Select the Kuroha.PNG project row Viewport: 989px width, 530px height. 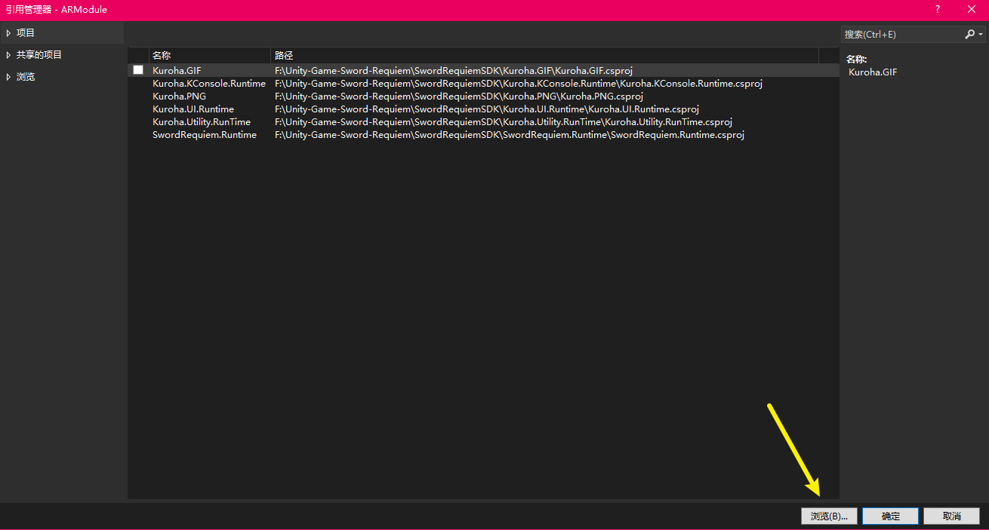[x=179, y=97]
